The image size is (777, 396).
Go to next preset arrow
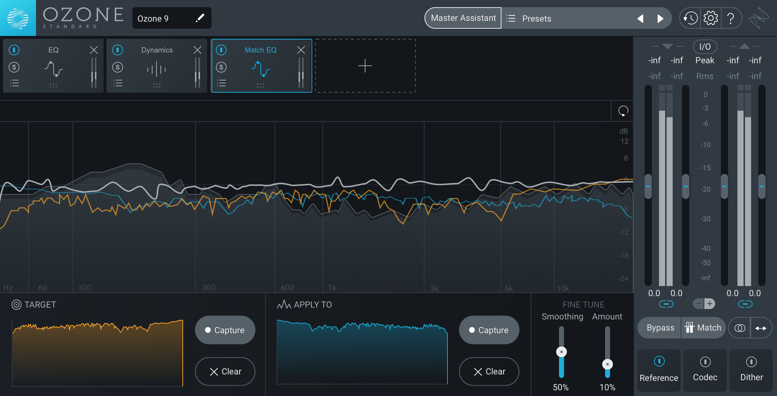point(660,18)
